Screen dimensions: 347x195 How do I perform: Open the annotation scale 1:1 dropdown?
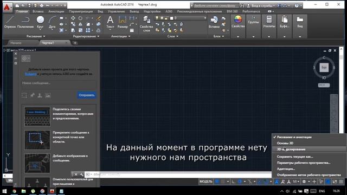click(x=296, y=181)
